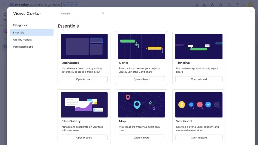
Task: Click 'Plan and manage time visually' text
Action: click(197, 70)
